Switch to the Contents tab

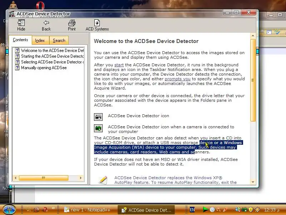(x=20, y=40)
